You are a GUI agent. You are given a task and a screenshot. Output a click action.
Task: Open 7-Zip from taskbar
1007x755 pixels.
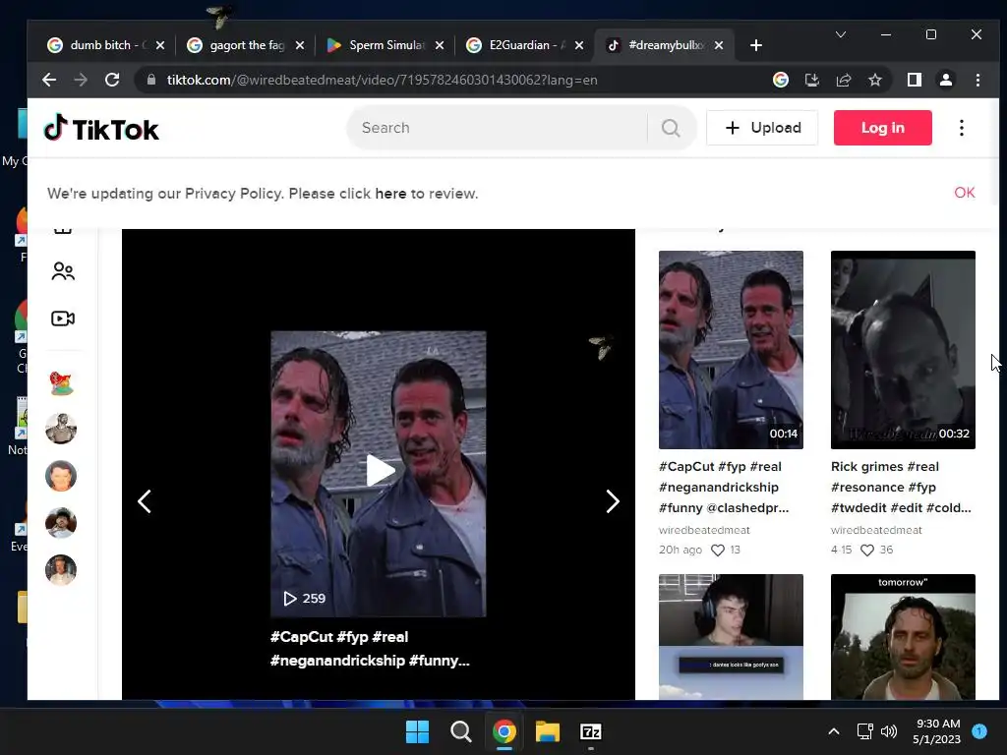[591, 731]
